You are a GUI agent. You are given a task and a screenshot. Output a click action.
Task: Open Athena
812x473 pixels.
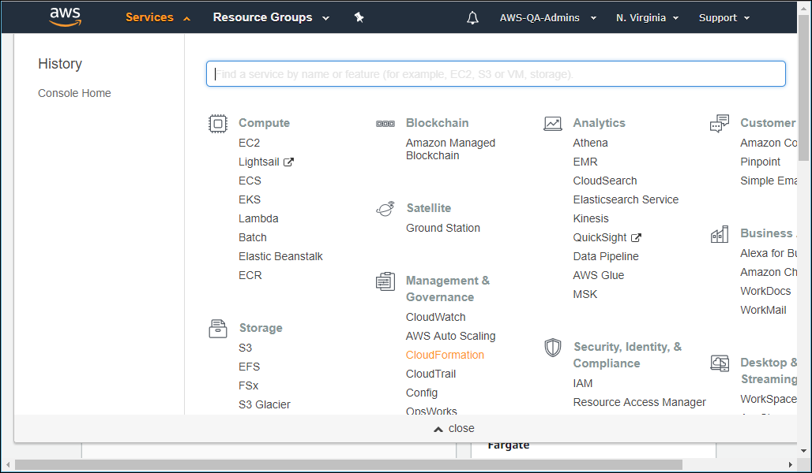click(x=590, y=143)
